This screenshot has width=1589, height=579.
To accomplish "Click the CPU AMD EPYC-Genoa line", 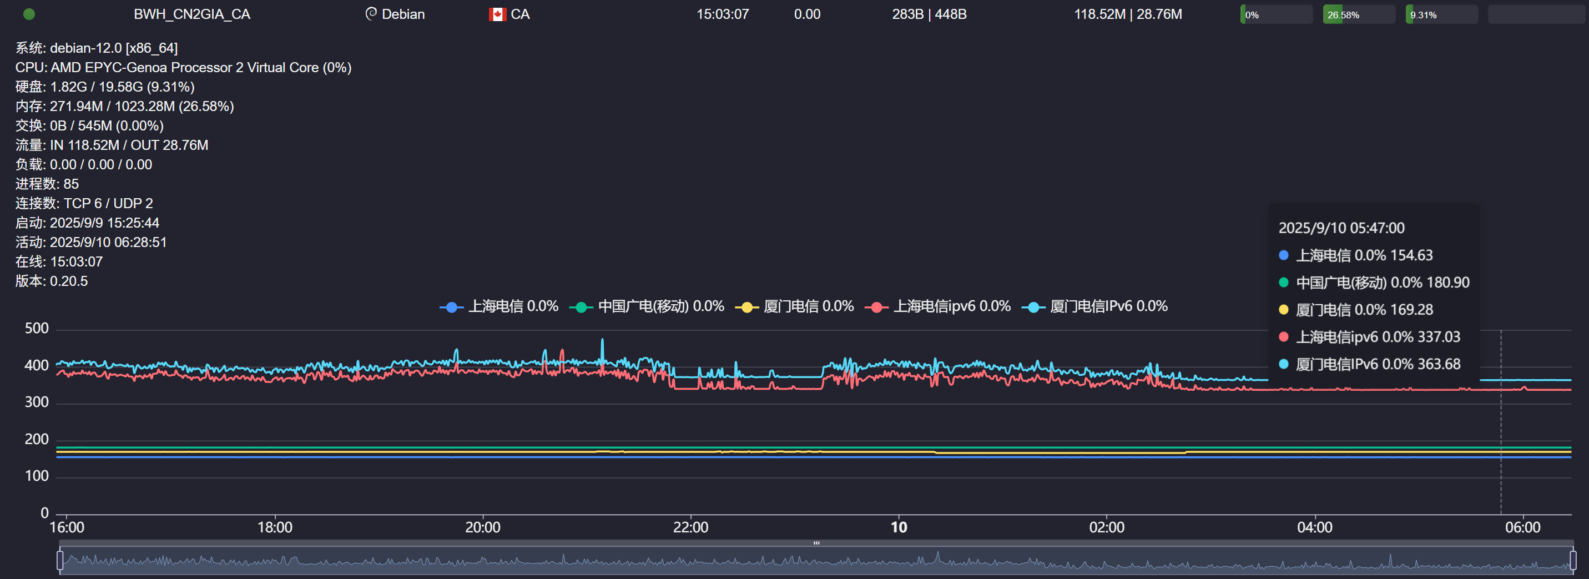I will (183, 67).
